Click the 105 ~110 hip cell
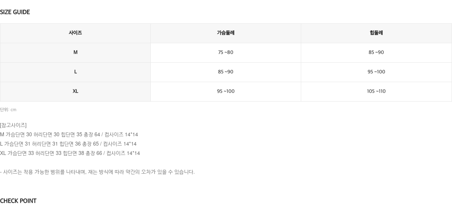The height and width of the screenshot is (218, 452). (x=376, y=91)
